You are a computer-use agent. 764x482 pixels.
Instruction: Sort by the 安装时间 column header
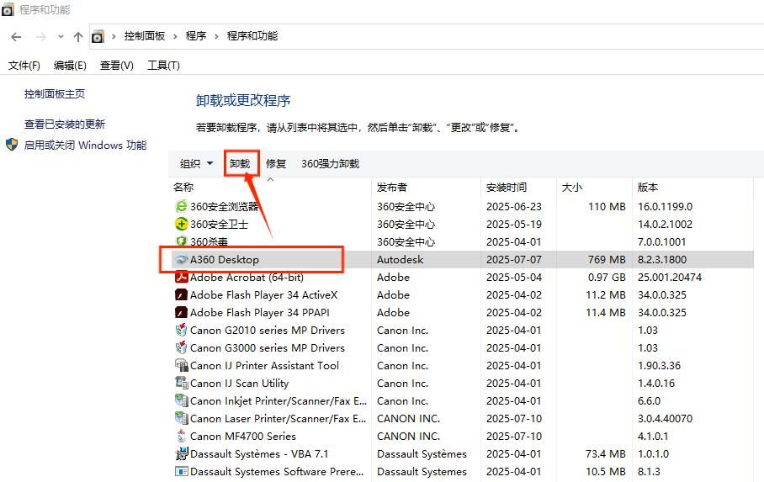pos(507,187)
